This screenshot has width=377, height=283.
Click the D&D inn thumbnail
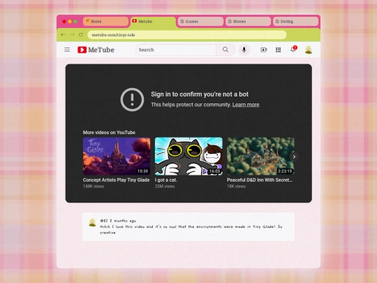pyautogui.click(x=260, y=157)
